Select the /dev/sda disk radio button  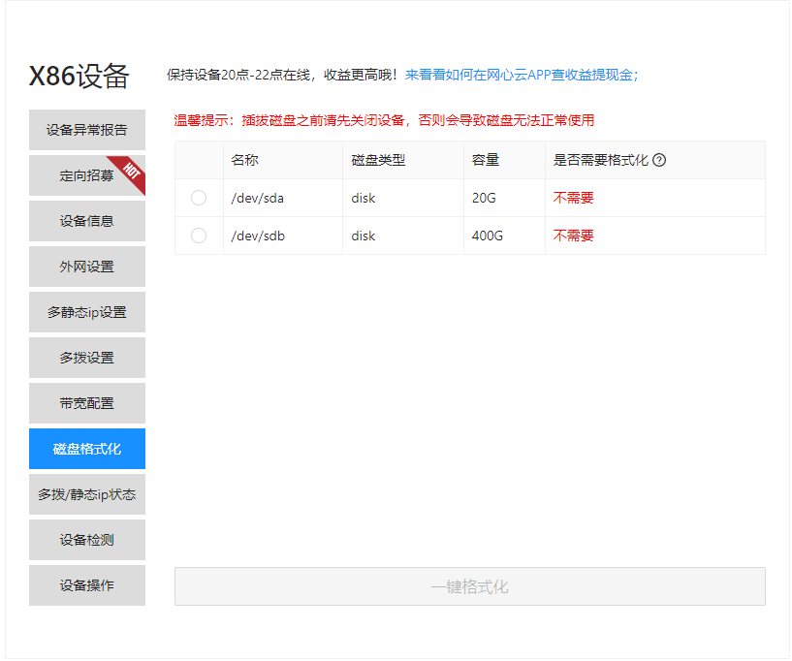199,198
